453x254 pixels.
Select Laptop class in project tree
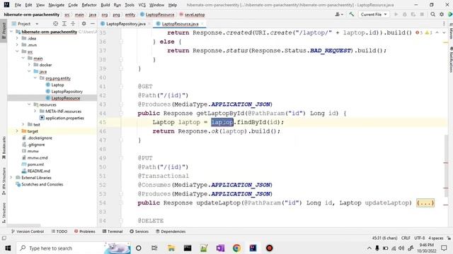[x=57, y=85]
